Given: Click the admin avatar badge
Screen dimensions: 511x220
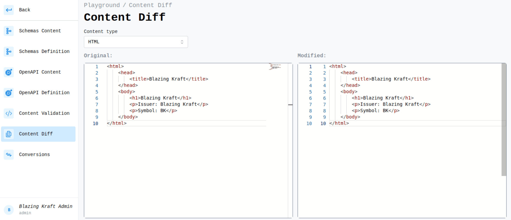Looking at the screenshot, I should pos(9,210).
